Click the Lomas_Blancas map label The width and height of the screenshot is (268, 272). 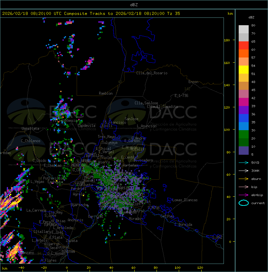185,200
